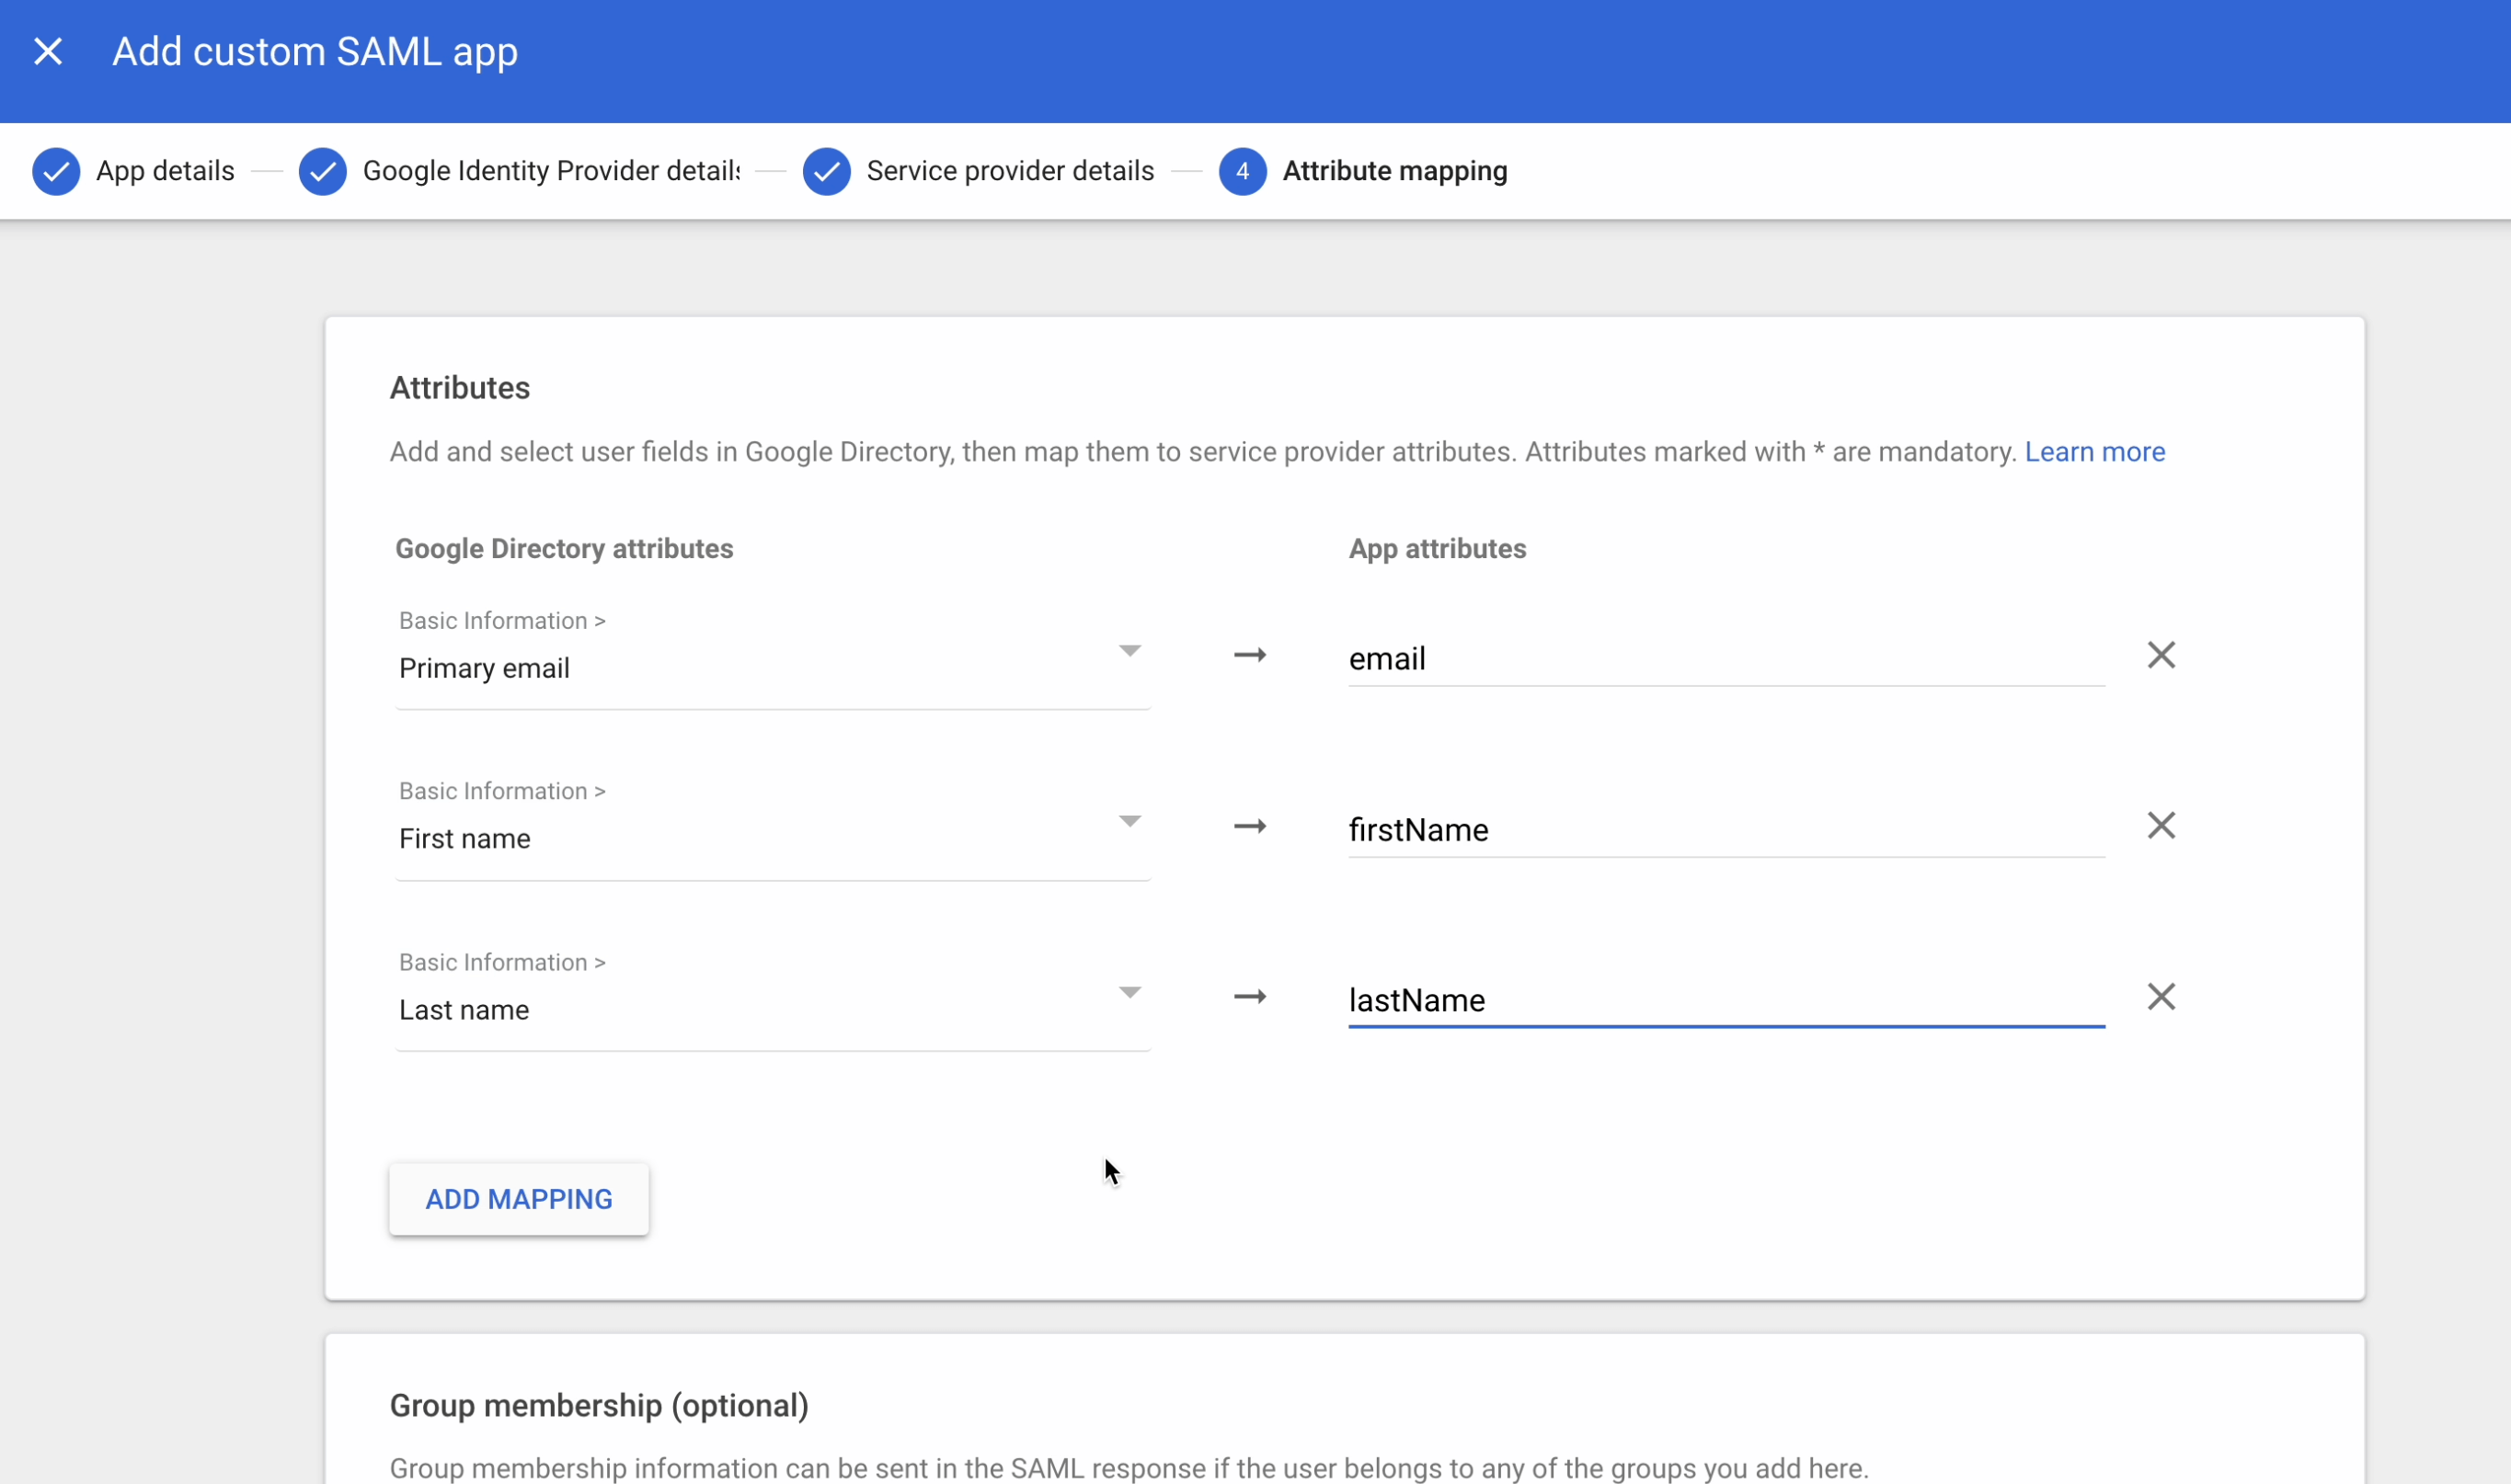Click the arrow beside the lastName mapping
2511x1484 pixels.
pyautogui.click(x=1249, y=995)
